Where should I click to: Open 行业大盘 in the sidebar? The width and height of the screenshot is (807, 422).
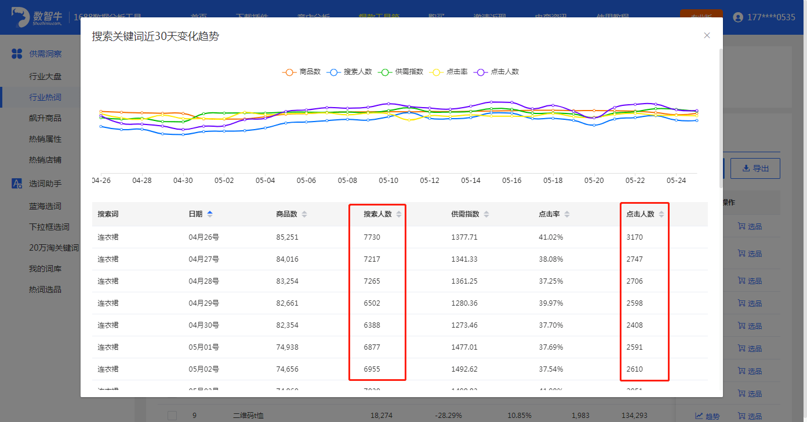click(x=45, y=76)
